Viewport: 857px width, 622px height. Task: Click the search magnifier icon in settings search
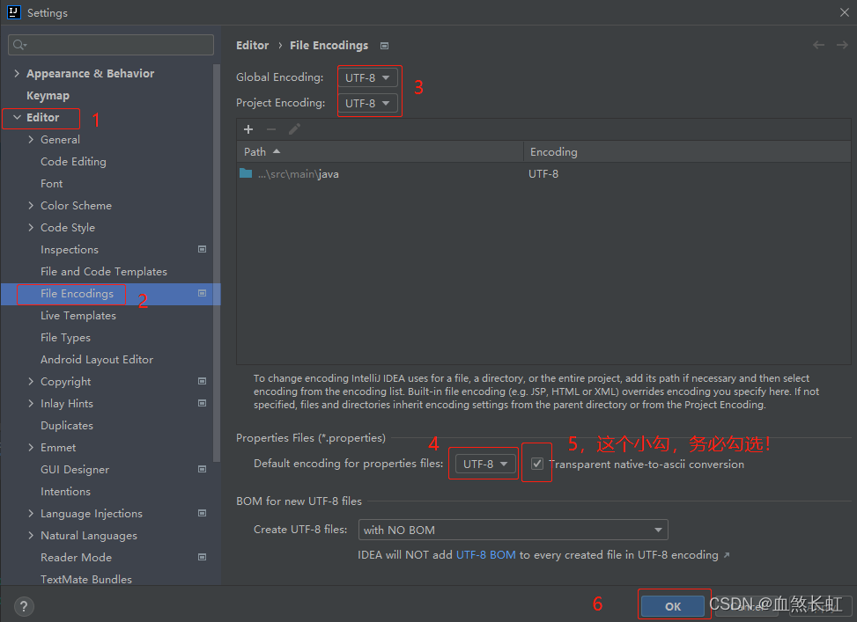point(19,45)
